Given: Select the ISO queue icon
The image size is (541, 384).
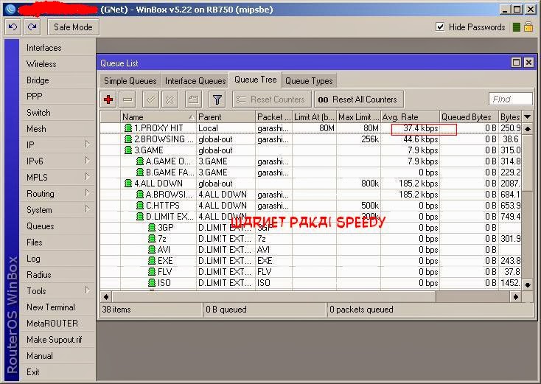Looking at the screenshot, I should pyautogui.click(x=152, y=282).
